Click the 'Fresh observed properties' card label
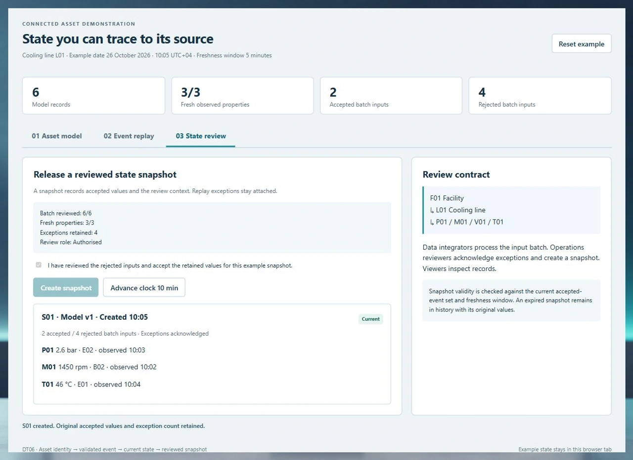Viewport: 633px width, 460px height. (x=215, y=105)
